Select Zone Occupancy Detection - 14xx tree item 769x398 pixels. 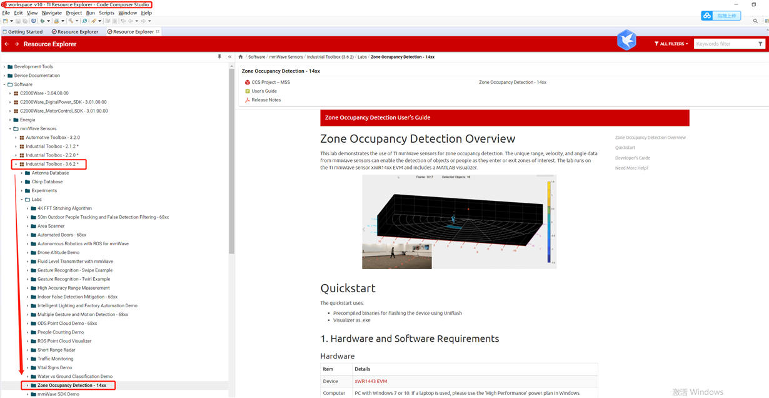coord(72,385)
